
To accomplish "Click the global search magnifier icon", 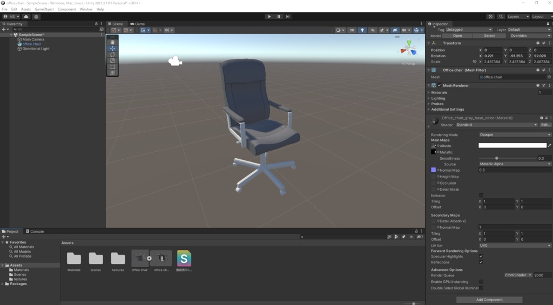I will coord(501,17).
